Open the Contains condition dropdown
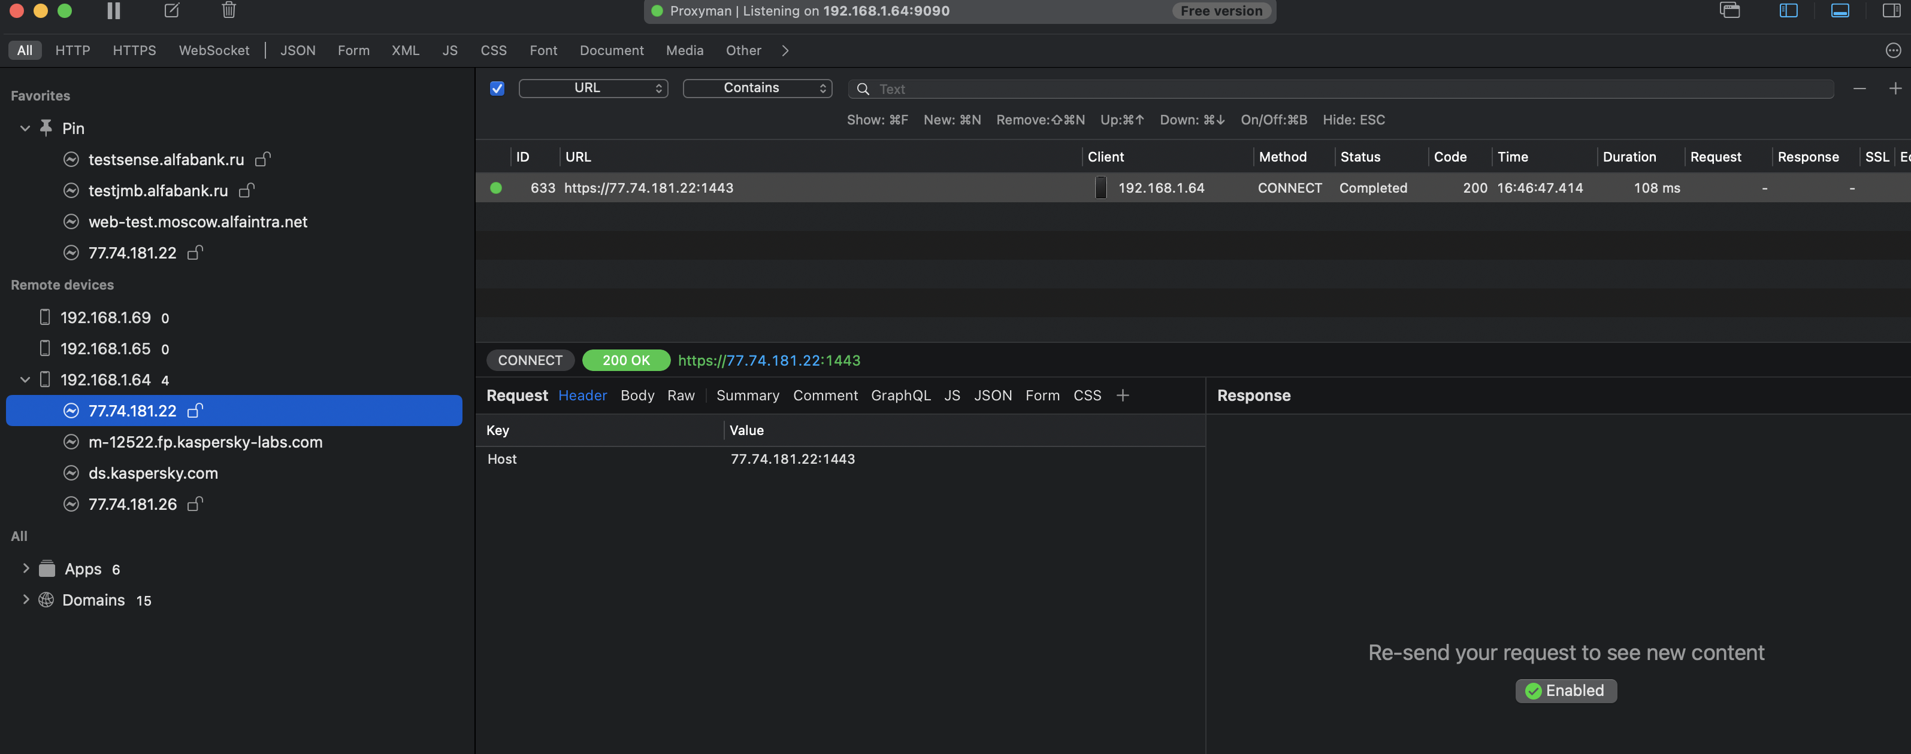The height and width of the screenshot is (754, 1911). [757, 87]
